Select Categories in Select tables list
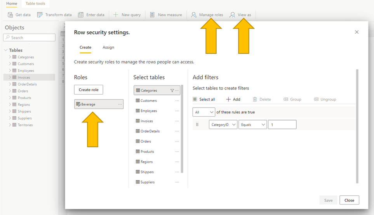 [157, 90]
